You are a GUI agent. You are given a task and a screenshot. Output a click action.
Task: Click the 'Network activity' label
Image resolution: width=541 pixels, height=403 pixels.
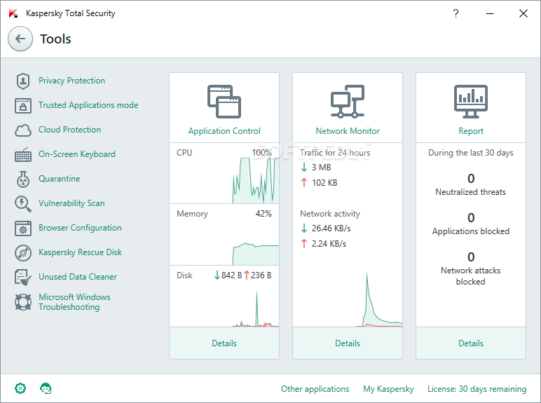(x=330, y=214)
